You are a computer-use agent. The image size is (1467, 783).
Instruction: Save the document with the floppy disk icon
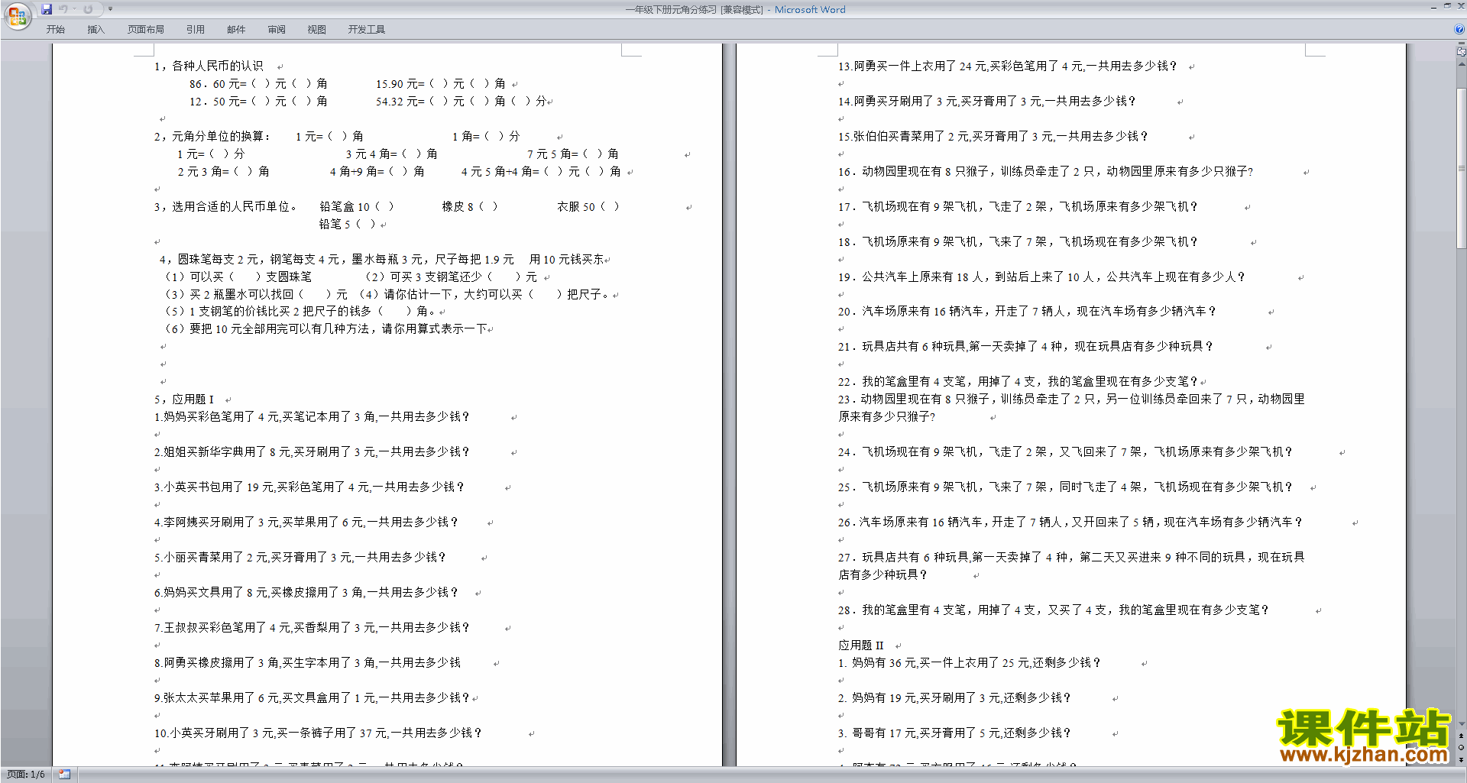point(47,9)
